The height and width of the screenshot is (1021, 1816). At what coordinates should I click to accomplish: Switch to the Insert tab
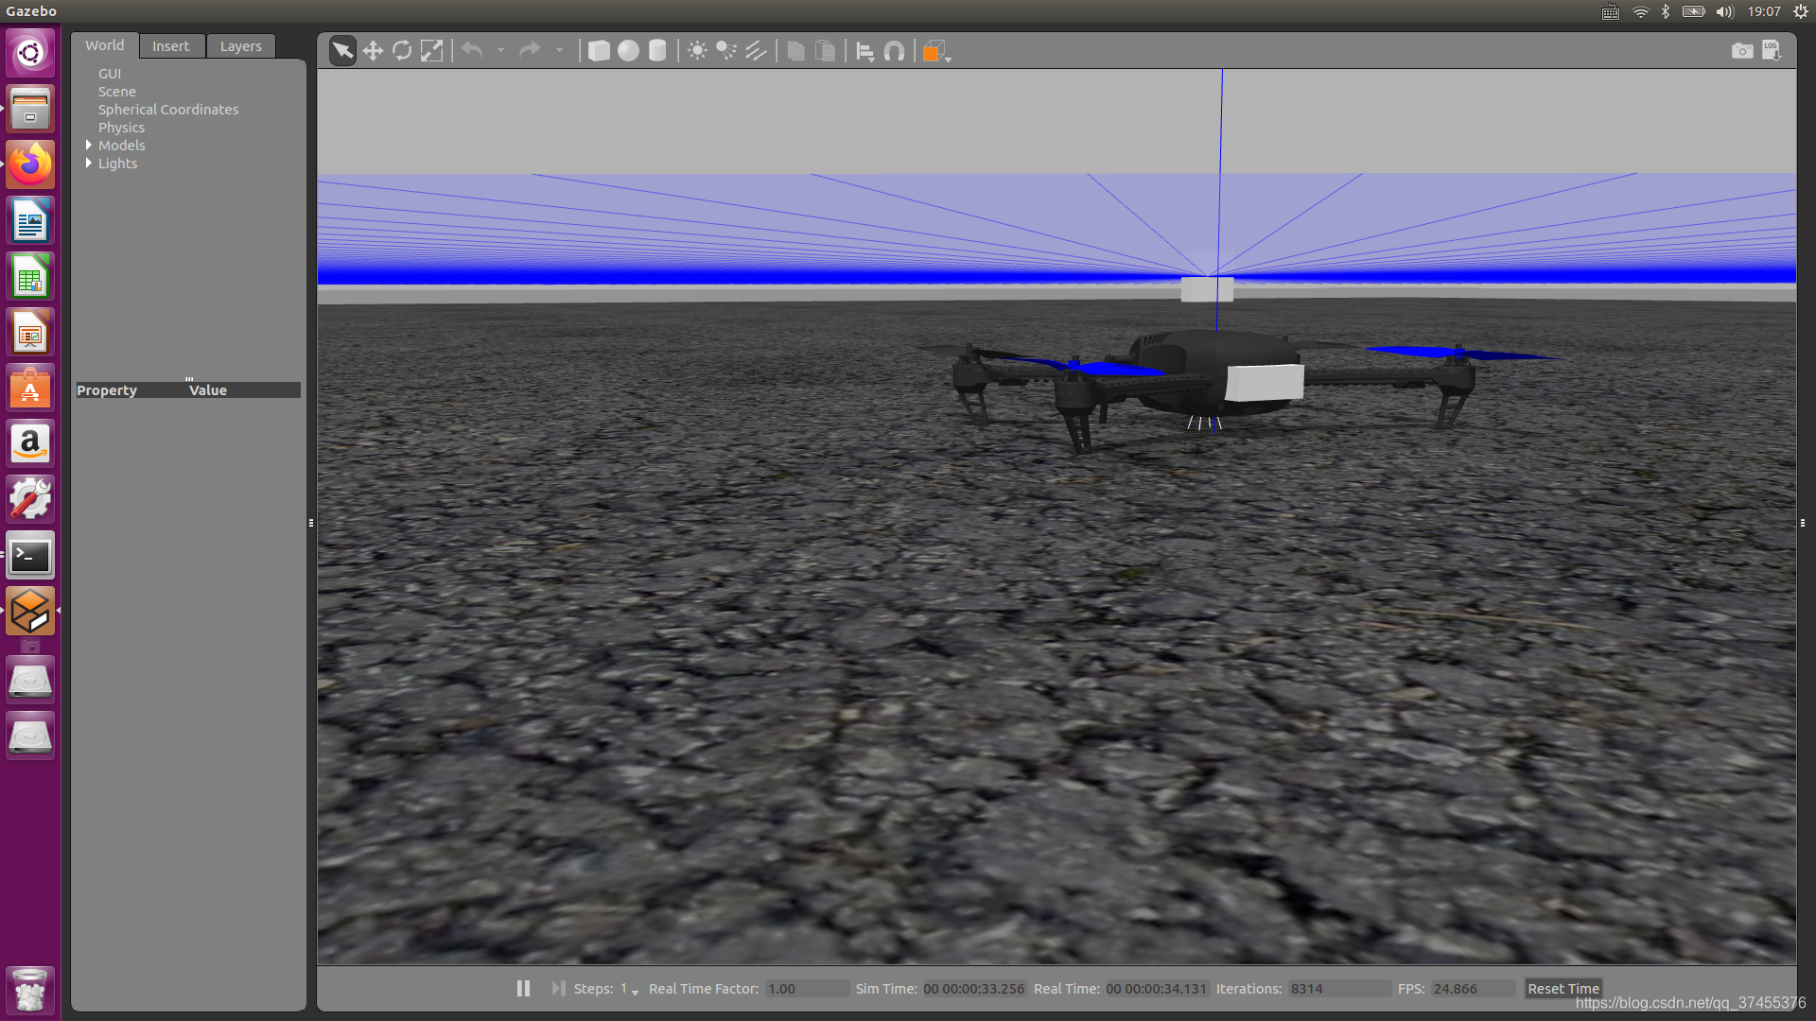click(171, 46)
